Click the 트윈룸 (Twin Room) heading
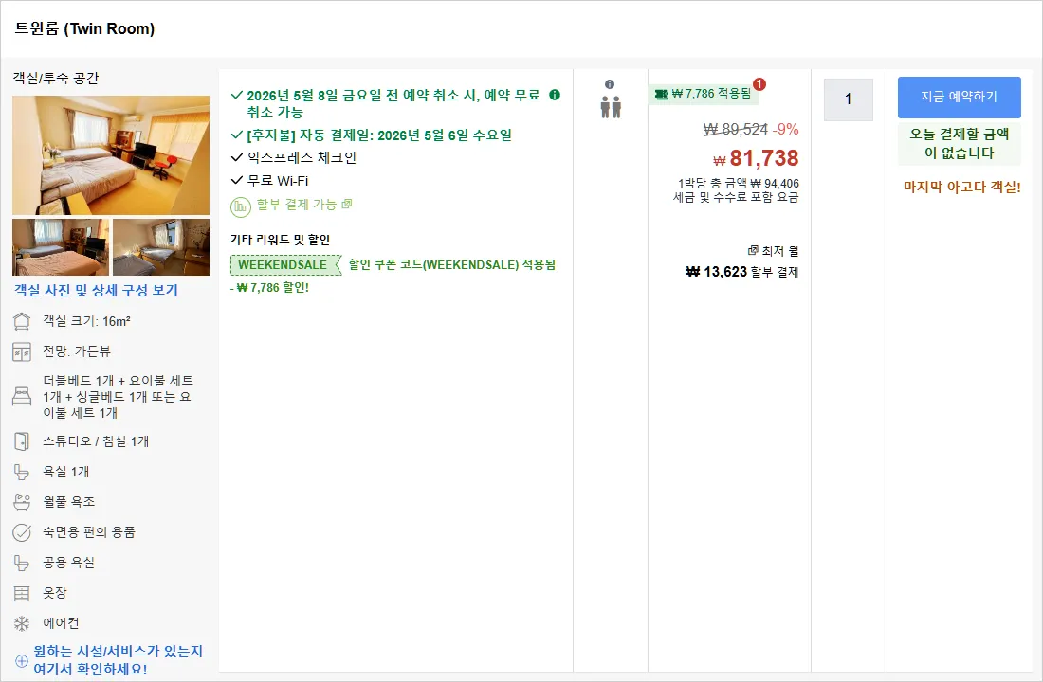 pos(84,28)
